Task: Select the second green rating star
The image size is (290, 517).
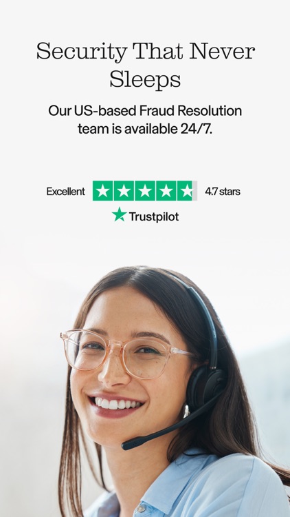Action: point(124,190)
